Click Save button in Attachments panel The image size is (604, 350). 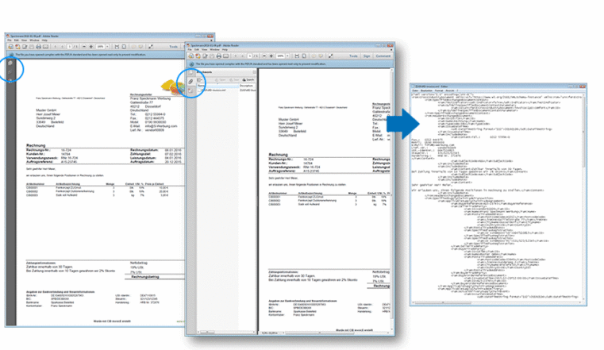[x=234, y=79]
